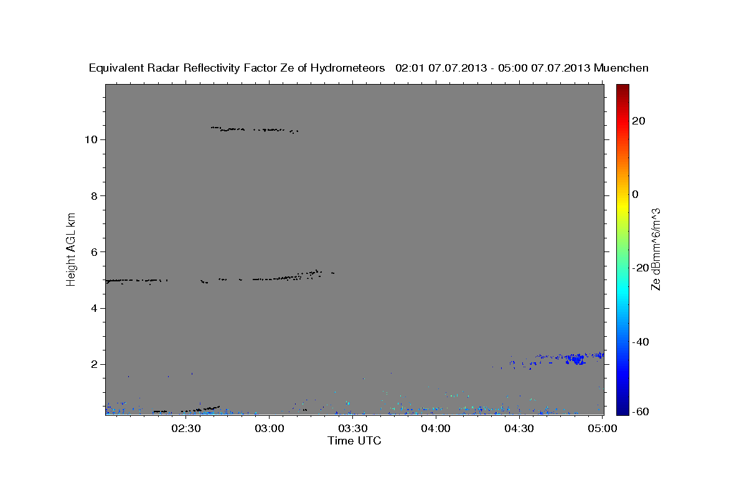Click the "Height AGL km" axis label
Screen dimensions: 747x498
[72, 248]
